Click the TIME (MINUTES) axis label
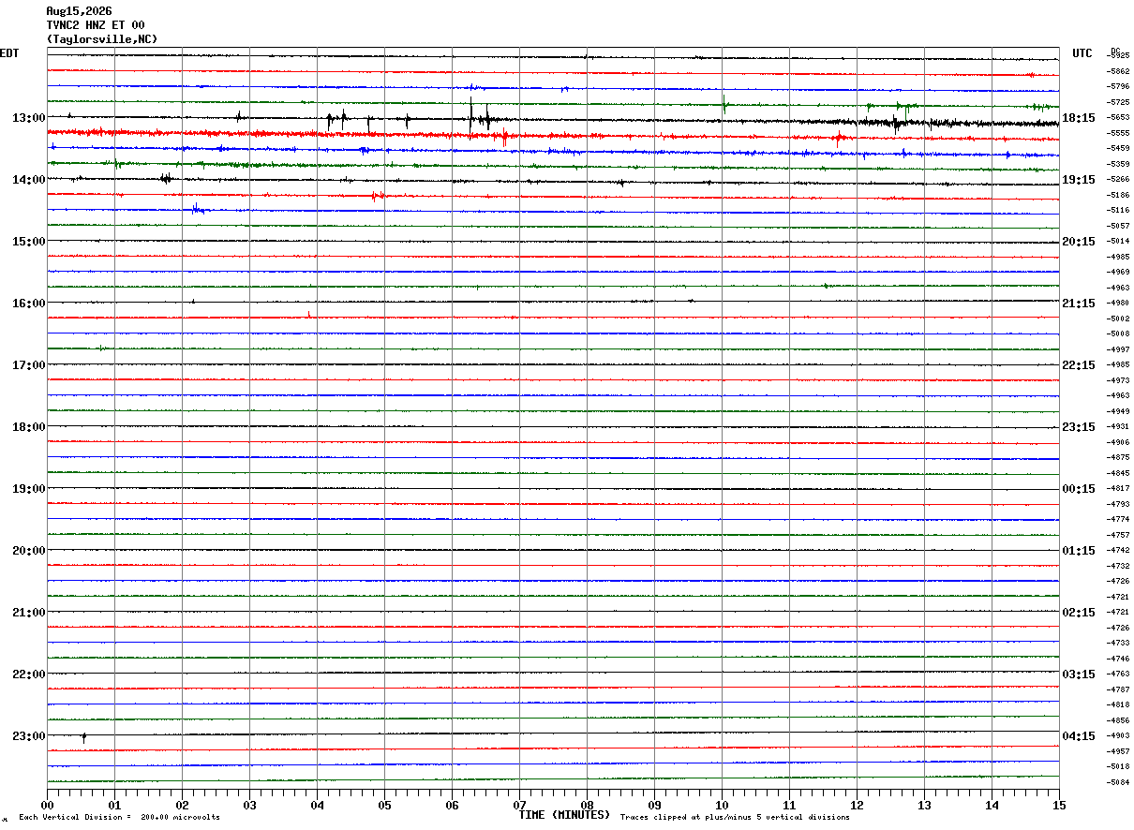 (x=564, y=815)
